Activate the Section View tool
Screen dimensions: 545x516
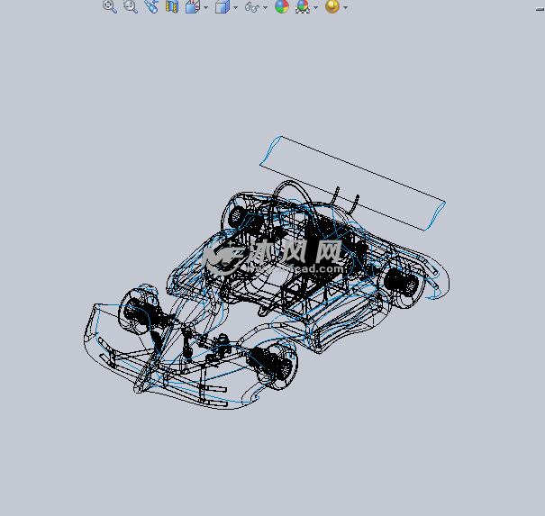coord(171,7)
